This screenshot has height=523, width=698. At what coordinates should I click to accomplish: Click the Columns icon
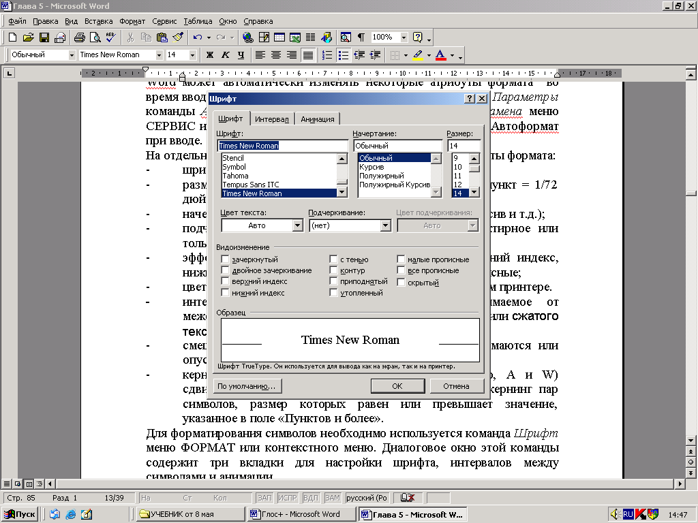(311, 37)
